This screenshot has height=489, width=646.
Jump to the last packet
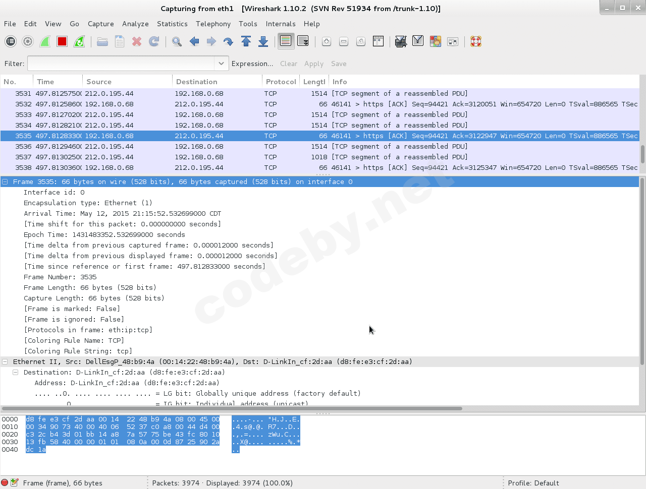click(x=263, y=41)
